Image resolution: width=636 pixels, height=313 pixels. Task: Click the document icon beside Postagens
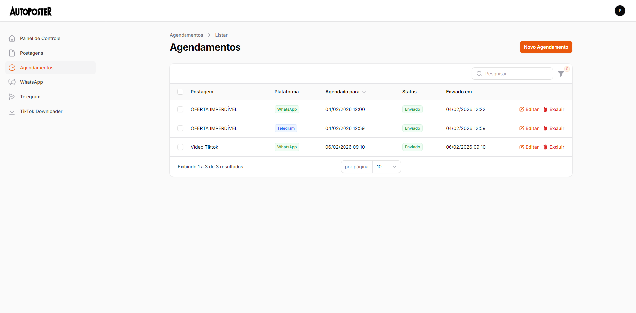tap(12, 53)
